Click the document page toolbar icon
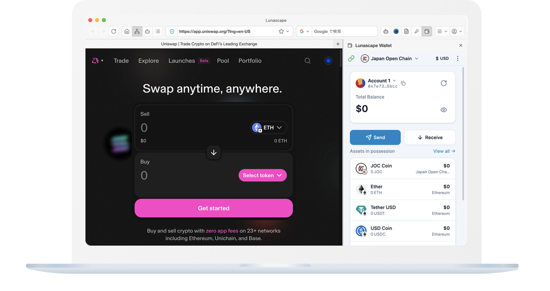The image size is (550, 291). [406, 32]
